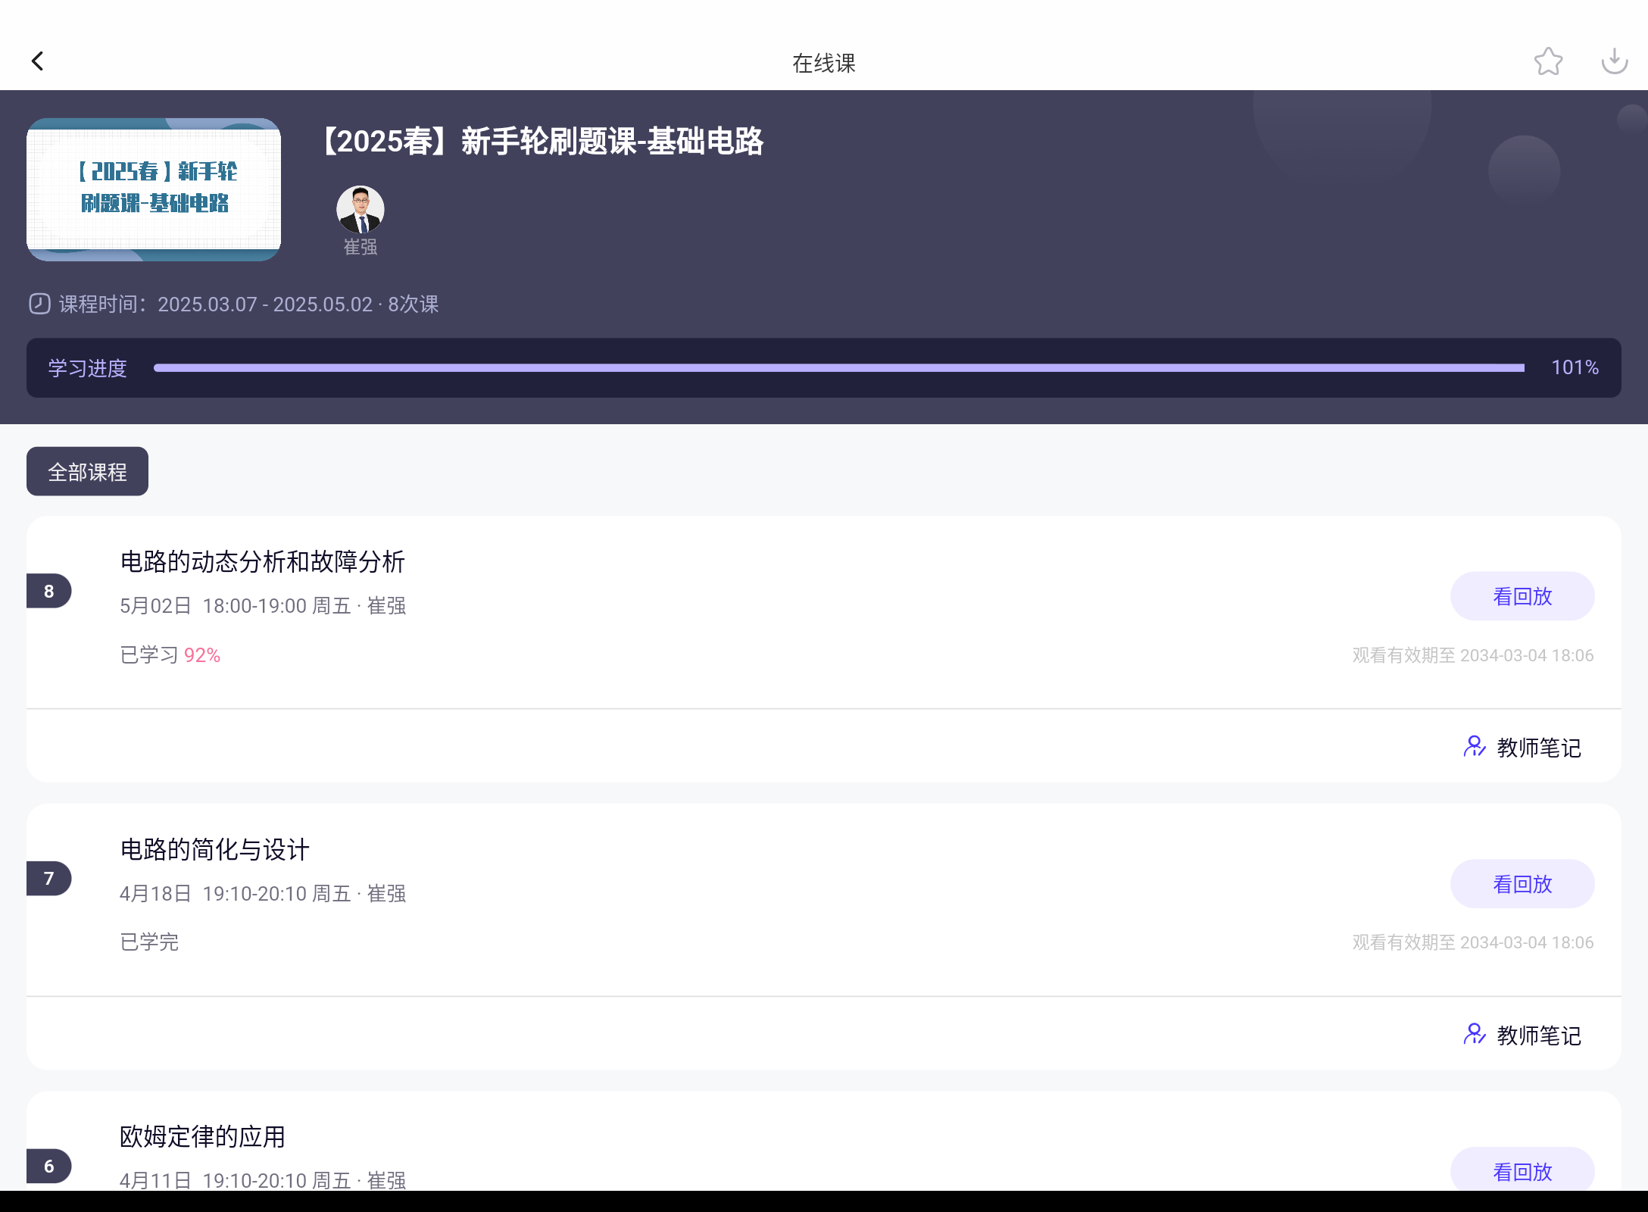Screen dimensions: 1648x1212
Task: Select the 全部课程 tab
Action: (x=87, y=471)
